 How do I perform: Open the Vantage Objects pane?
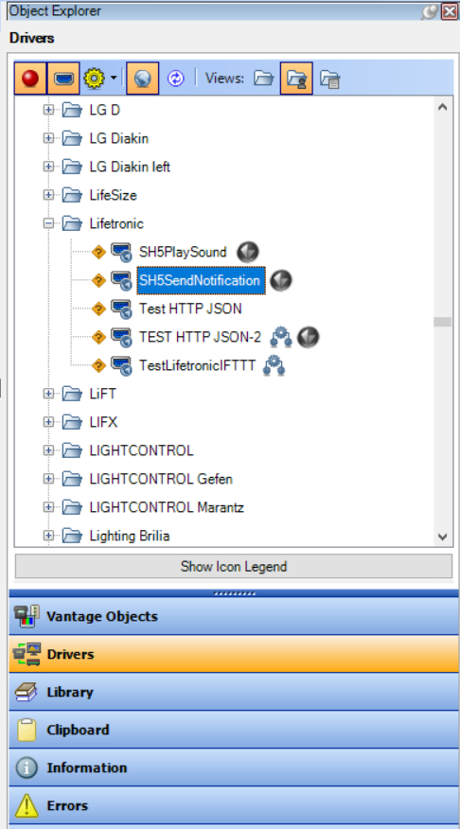(x=234, y=616)
